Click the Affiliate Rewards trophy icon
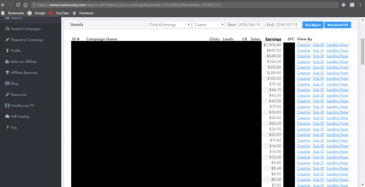This screenshot has width=365, height=187. click(x=7, y=72)
